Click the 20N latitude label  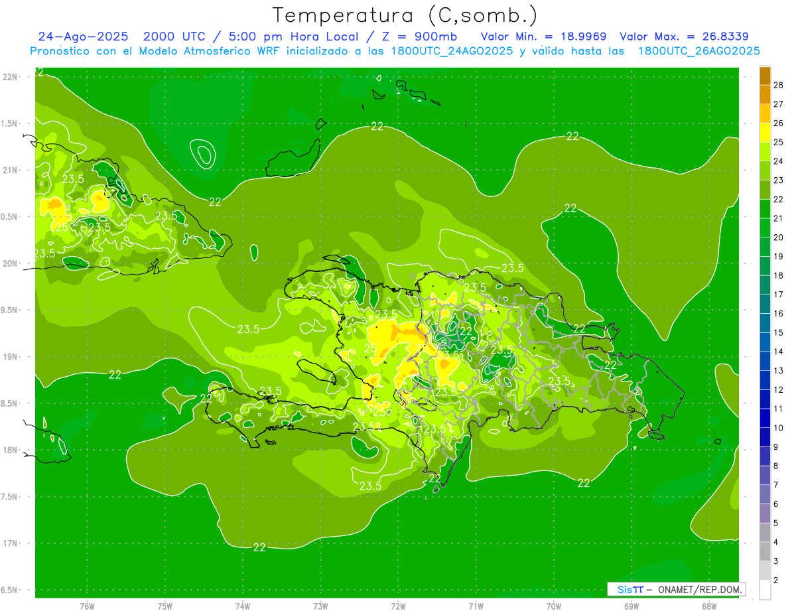(x=11, y=263)
